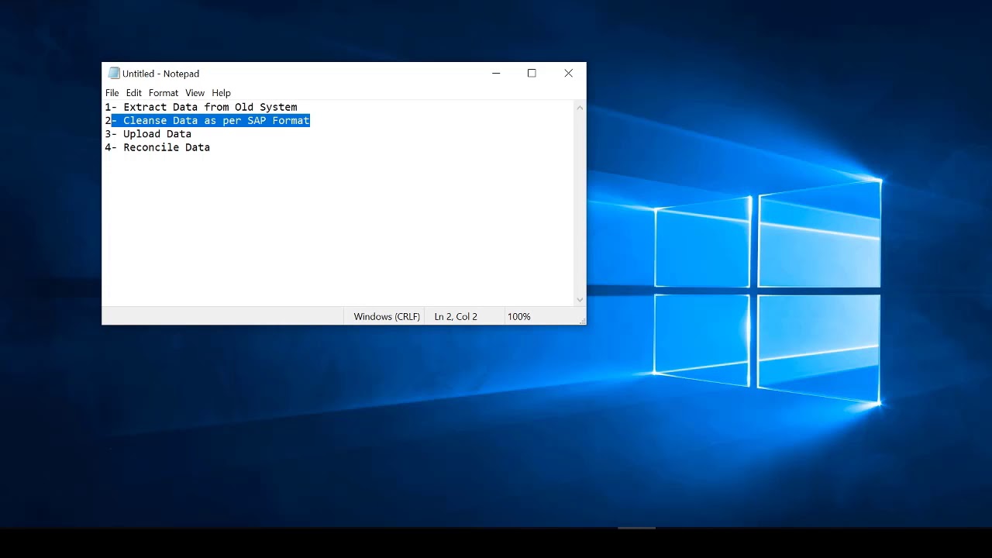Maximize the Notepad window
The height and width of the screenshot is (558, 992).
point(532,74)
